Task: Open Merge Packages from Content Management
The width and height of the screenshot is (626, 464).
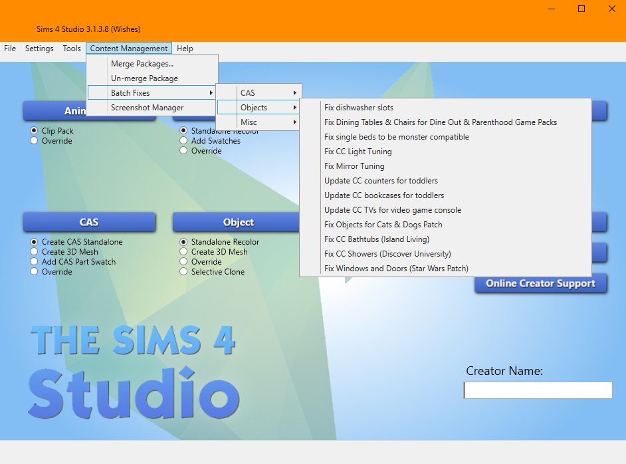Action: [142, 64]
